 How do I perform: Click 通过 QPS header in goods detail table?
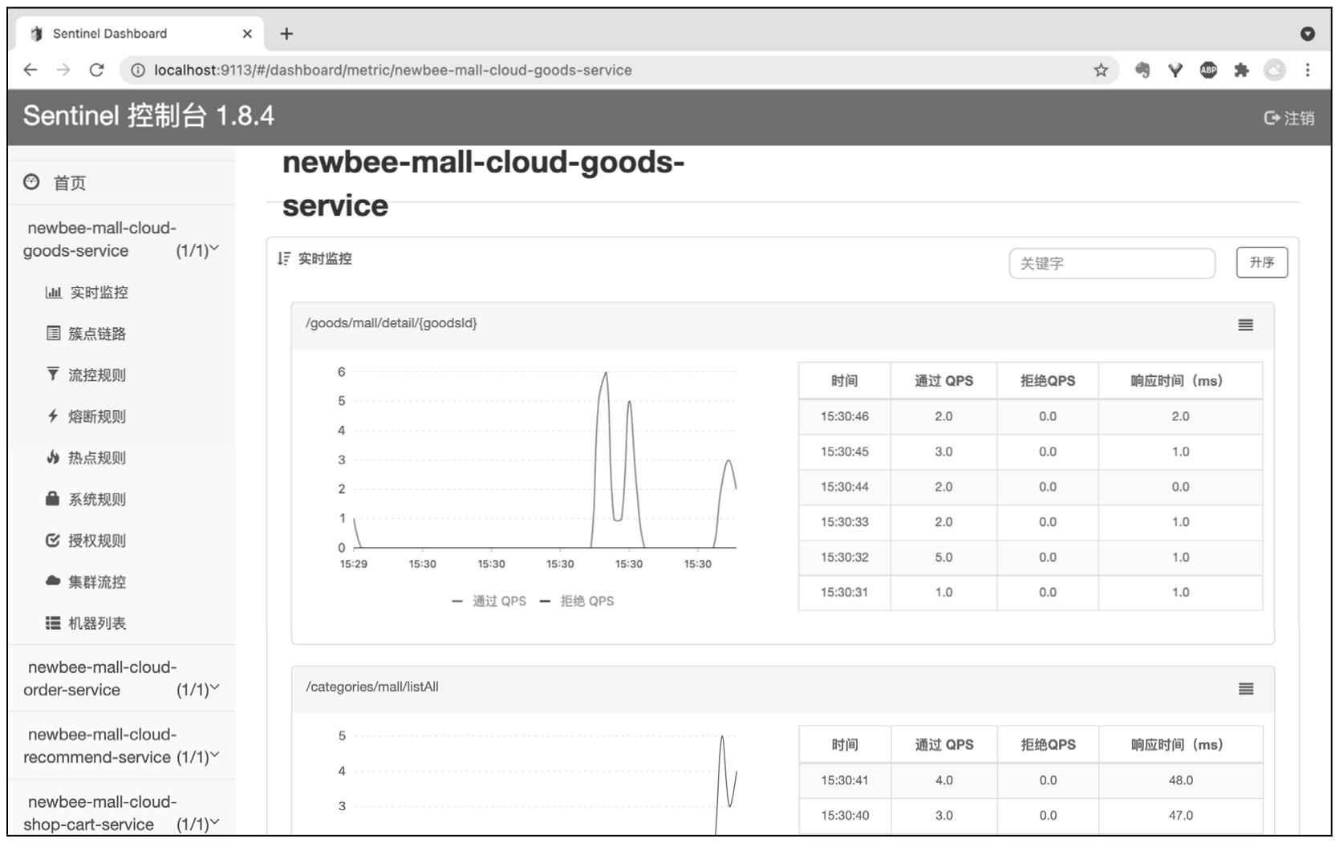tap(943, 381)
